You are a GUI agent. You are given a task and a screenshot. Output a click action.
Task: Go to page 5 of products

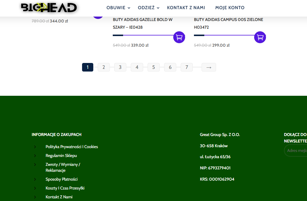[153, 67]
